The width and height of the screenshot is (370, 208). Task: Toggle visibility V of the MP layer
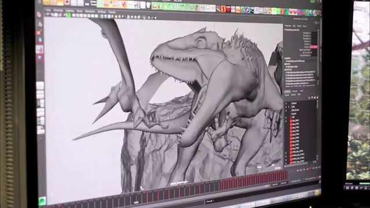point(286,118)
